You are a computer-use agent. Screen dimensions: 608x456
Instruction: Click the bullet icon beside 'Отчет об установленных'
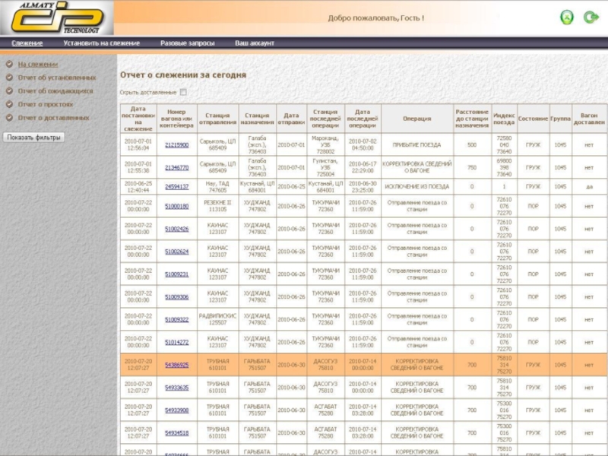(8, 78)
